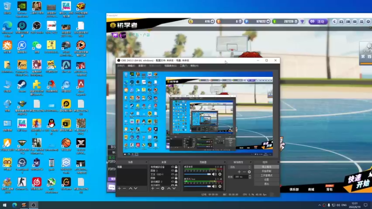Toggle the lock on 窗口捕获 2 source
Image resolution: width=372 pixels, height=209 pixels.
coord(176,182)
